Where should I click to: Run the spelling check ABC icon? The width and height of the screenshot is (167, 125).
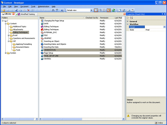(x=57, y=10)
